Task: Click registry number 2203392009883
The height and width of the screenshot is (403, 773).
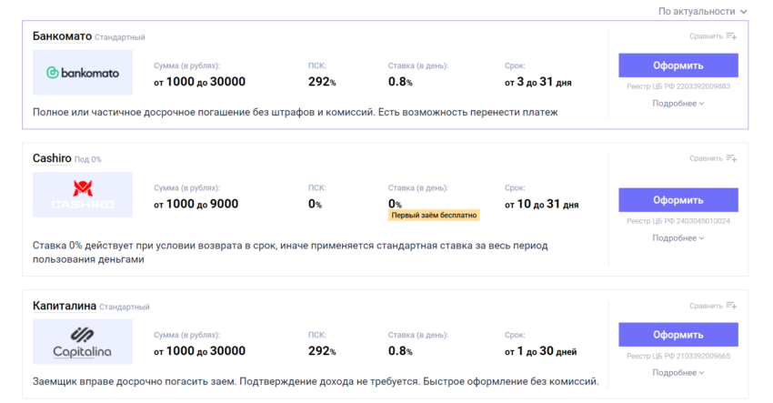Action: 703,86
